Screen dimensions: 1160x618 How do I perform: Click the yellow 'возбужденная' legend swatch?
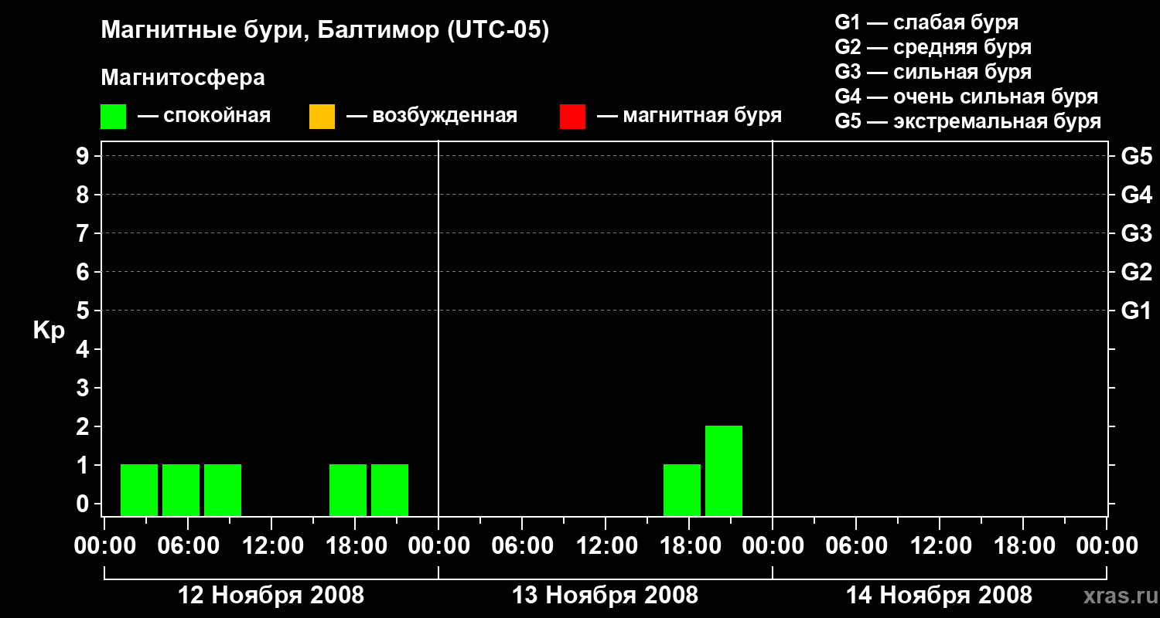point(322,116)
